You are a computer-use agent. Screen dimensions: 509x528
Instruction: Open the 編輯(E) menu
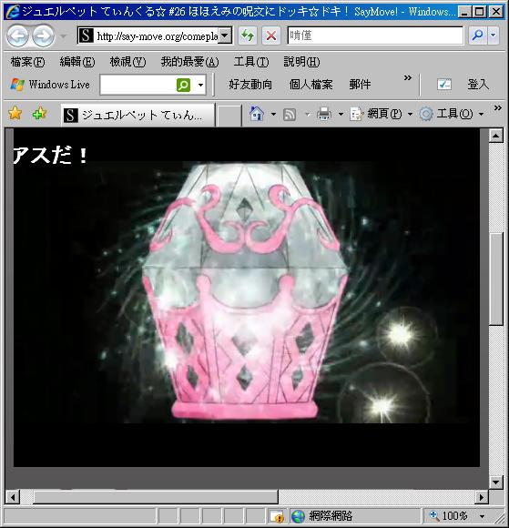(x=77, y=62)
